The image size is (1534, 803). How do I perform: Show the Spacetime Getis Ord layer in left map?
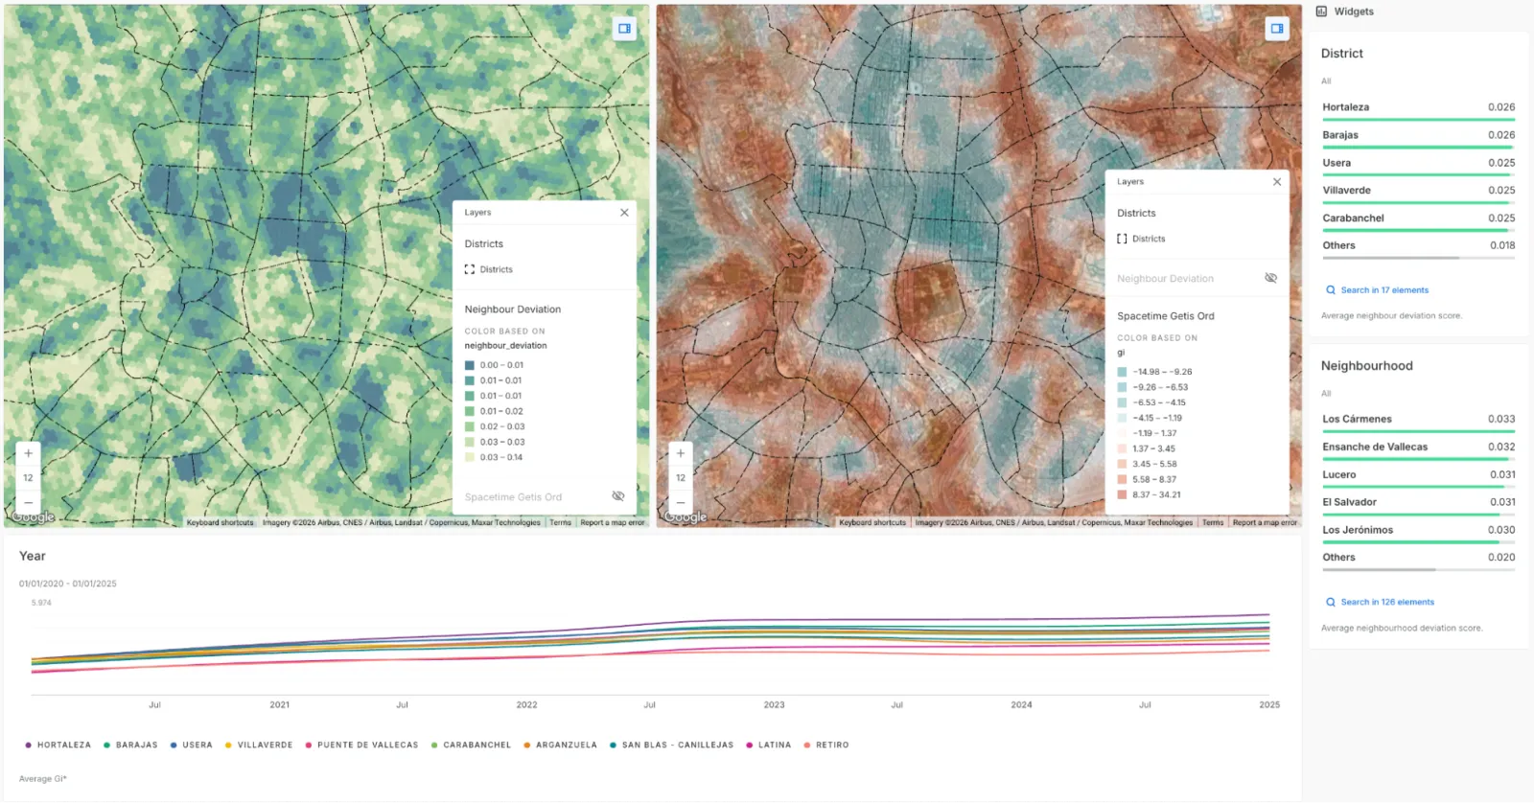tap(618, 496)
